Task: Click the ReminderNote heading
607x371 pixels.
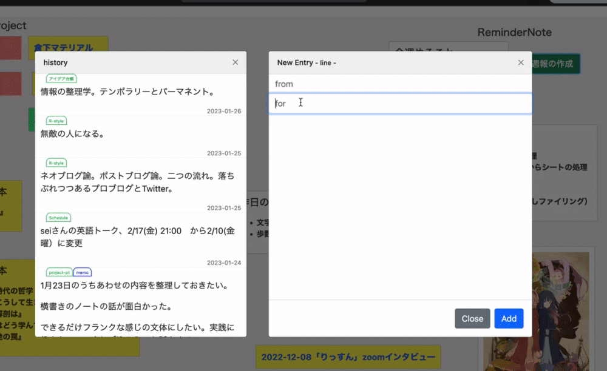Action: 515,32
